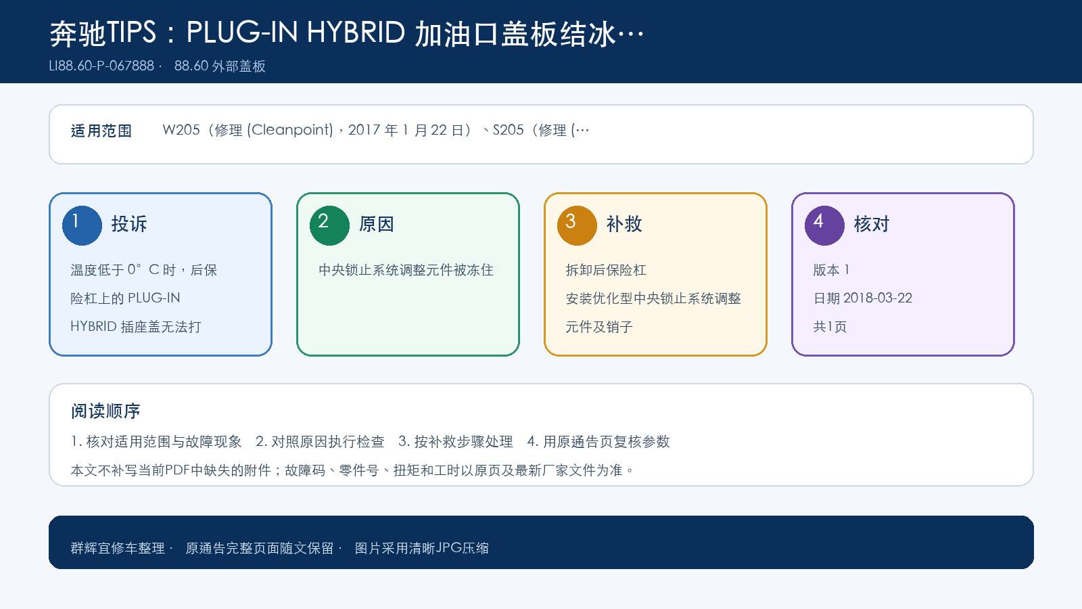Click text 安装优化型中央锁止系统调整

(653, 298)
